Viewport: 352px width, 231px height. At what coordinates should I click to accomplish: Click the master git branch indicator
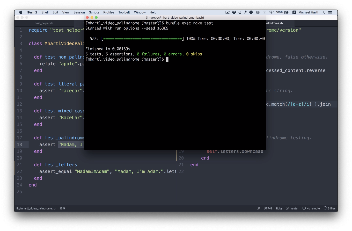tap(292, 208)
